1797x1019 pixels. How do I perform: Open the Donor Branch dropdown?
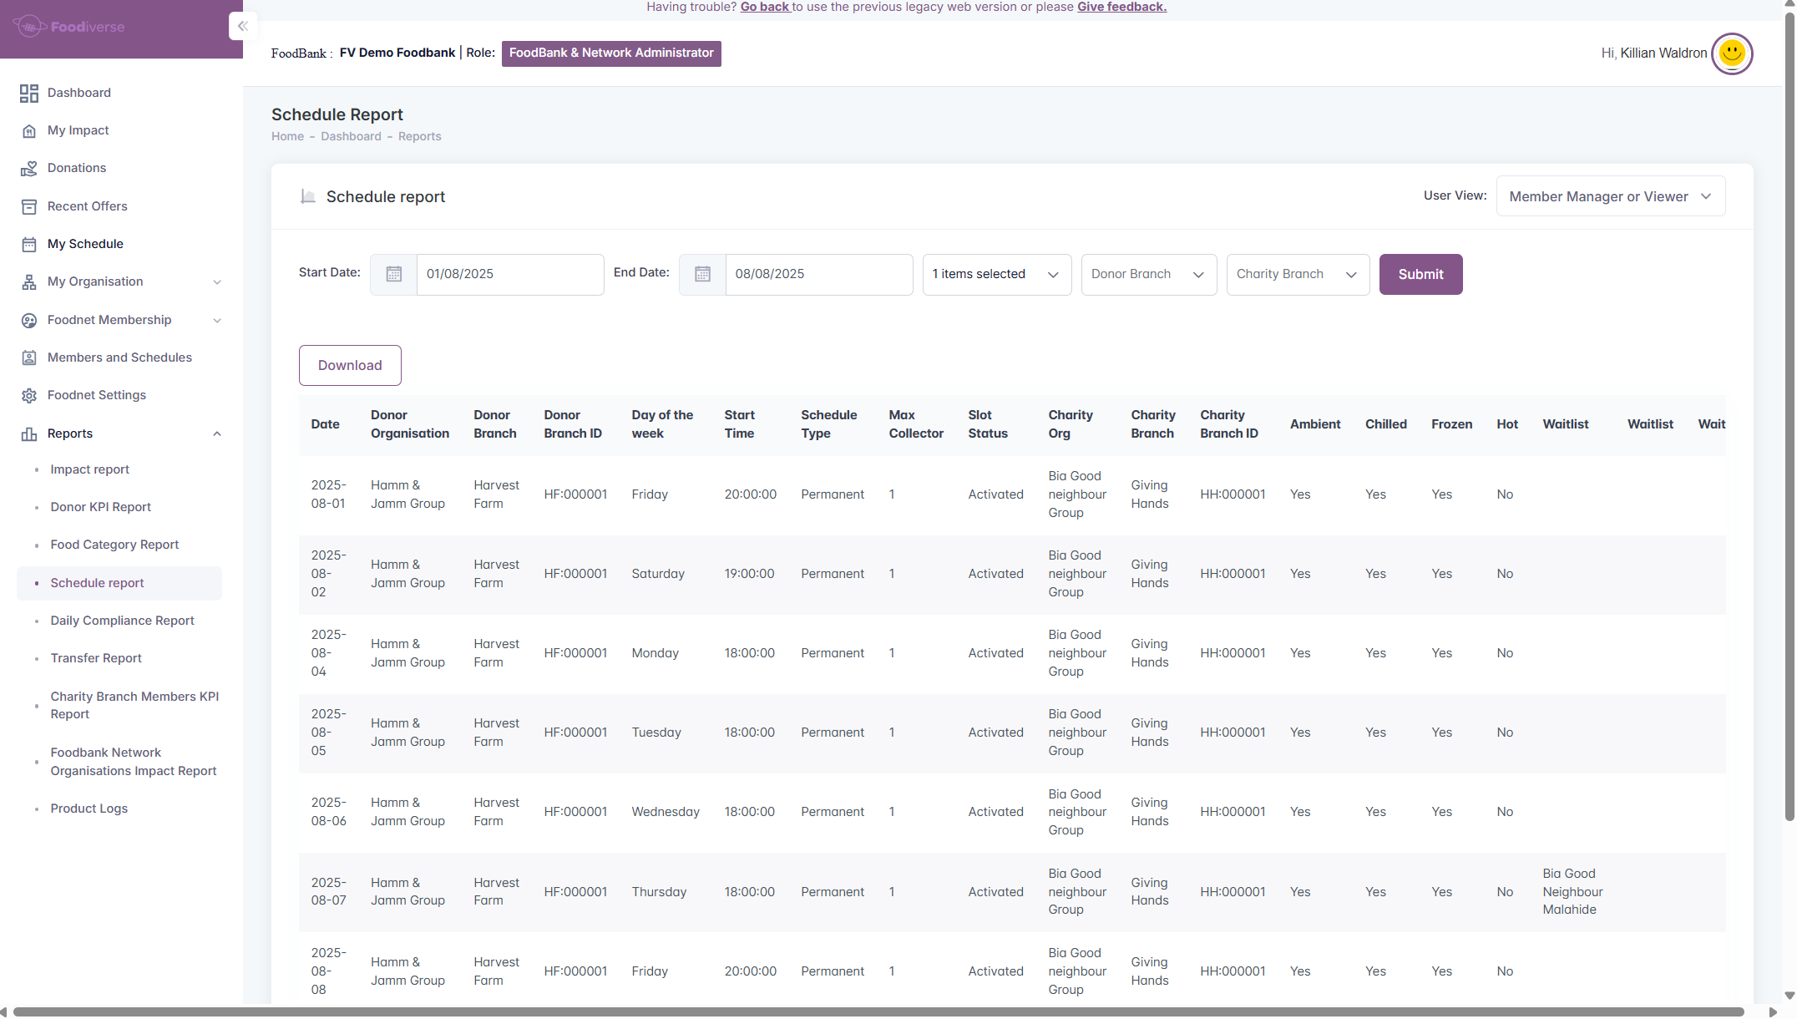click(x=1148, y=274)
